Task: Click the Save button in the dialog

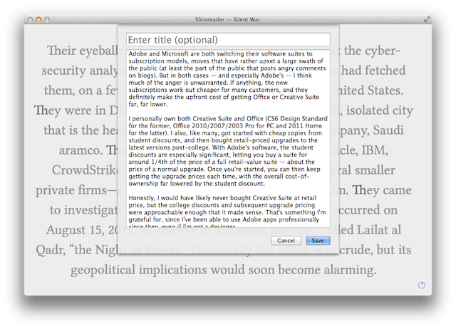Action: 318,241
